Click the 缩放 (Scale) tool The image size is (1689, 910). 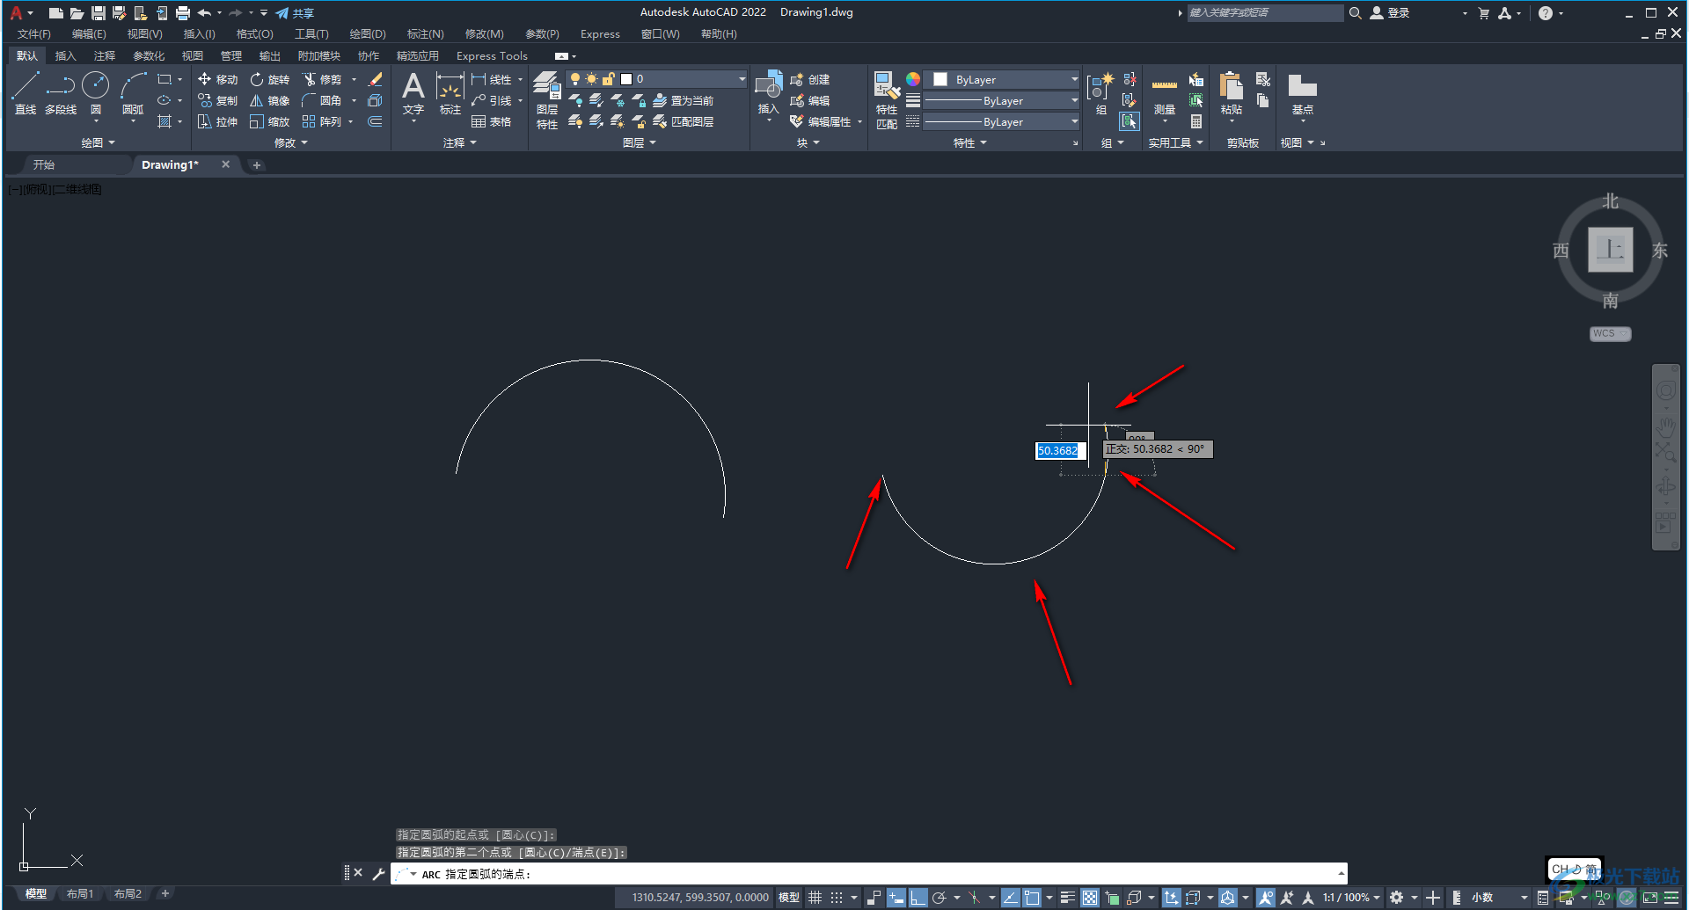click(269, 121)
